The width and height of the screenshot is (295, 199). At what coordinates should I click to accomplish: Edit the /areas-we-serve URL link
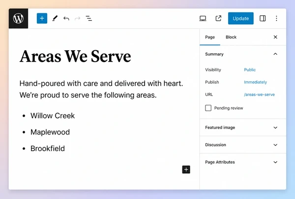click(259, 95)
